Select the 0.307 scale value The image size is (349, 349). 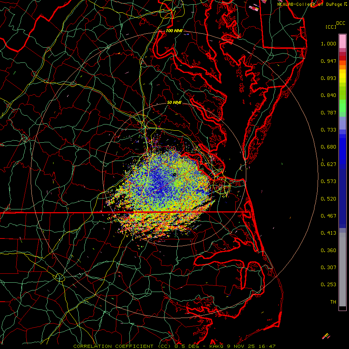(328, 268)
